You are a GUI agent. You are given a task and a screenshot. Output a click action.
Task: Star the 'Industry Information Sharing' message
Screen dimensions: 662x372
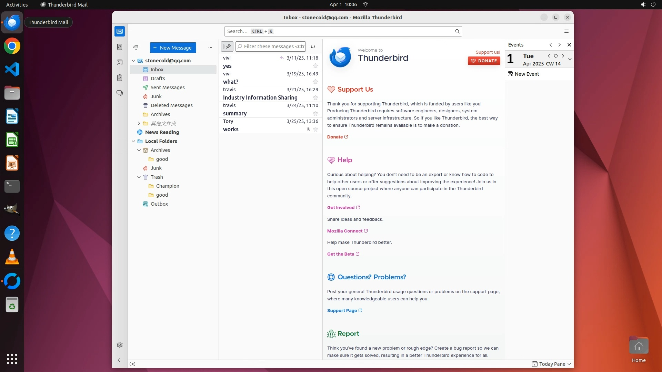pyautogui.click(x=315, y=97)
